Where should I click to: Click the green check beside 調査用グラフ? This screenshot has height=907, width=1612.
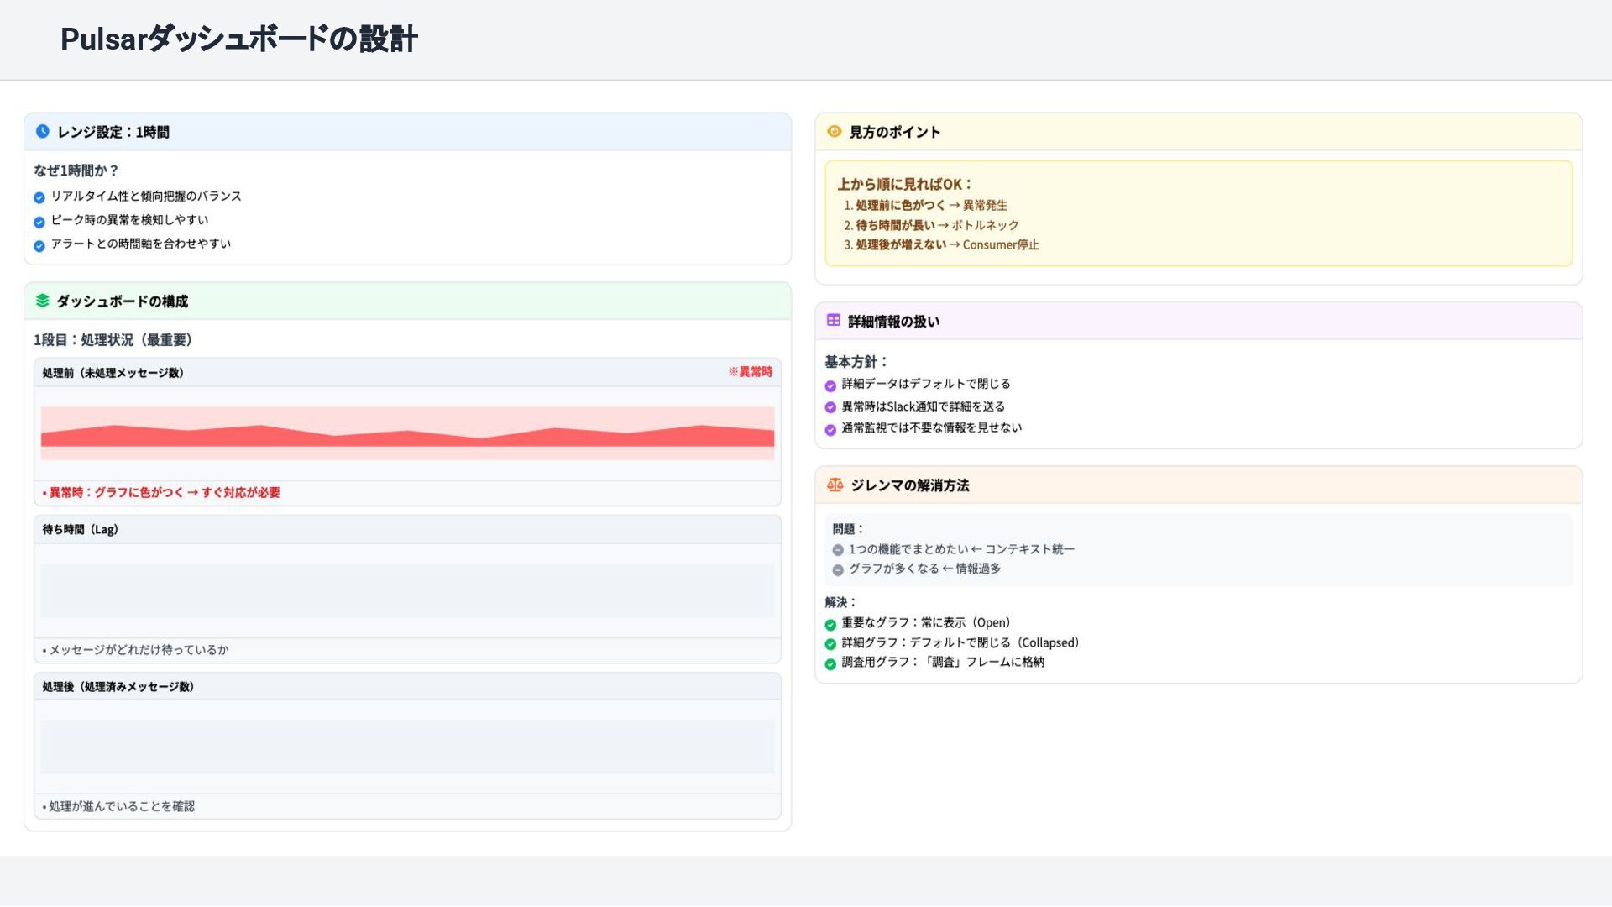830,664
